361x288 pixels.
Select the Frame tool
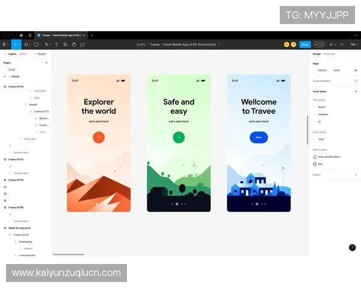[26, 44]
